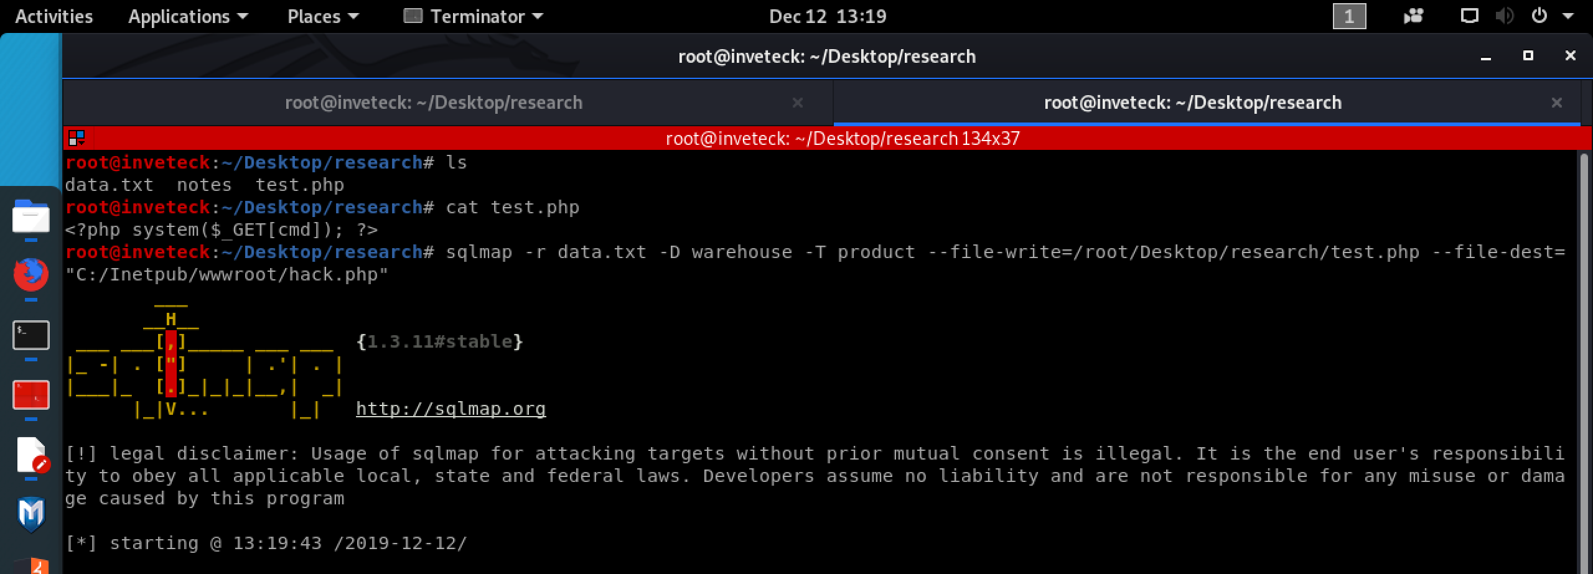The height and width of the screenshot is (574, 1593).
Task: Click the '"C:/Inetpub/wwwroot/hack.php"' path text
Action: tap(227, 275)
